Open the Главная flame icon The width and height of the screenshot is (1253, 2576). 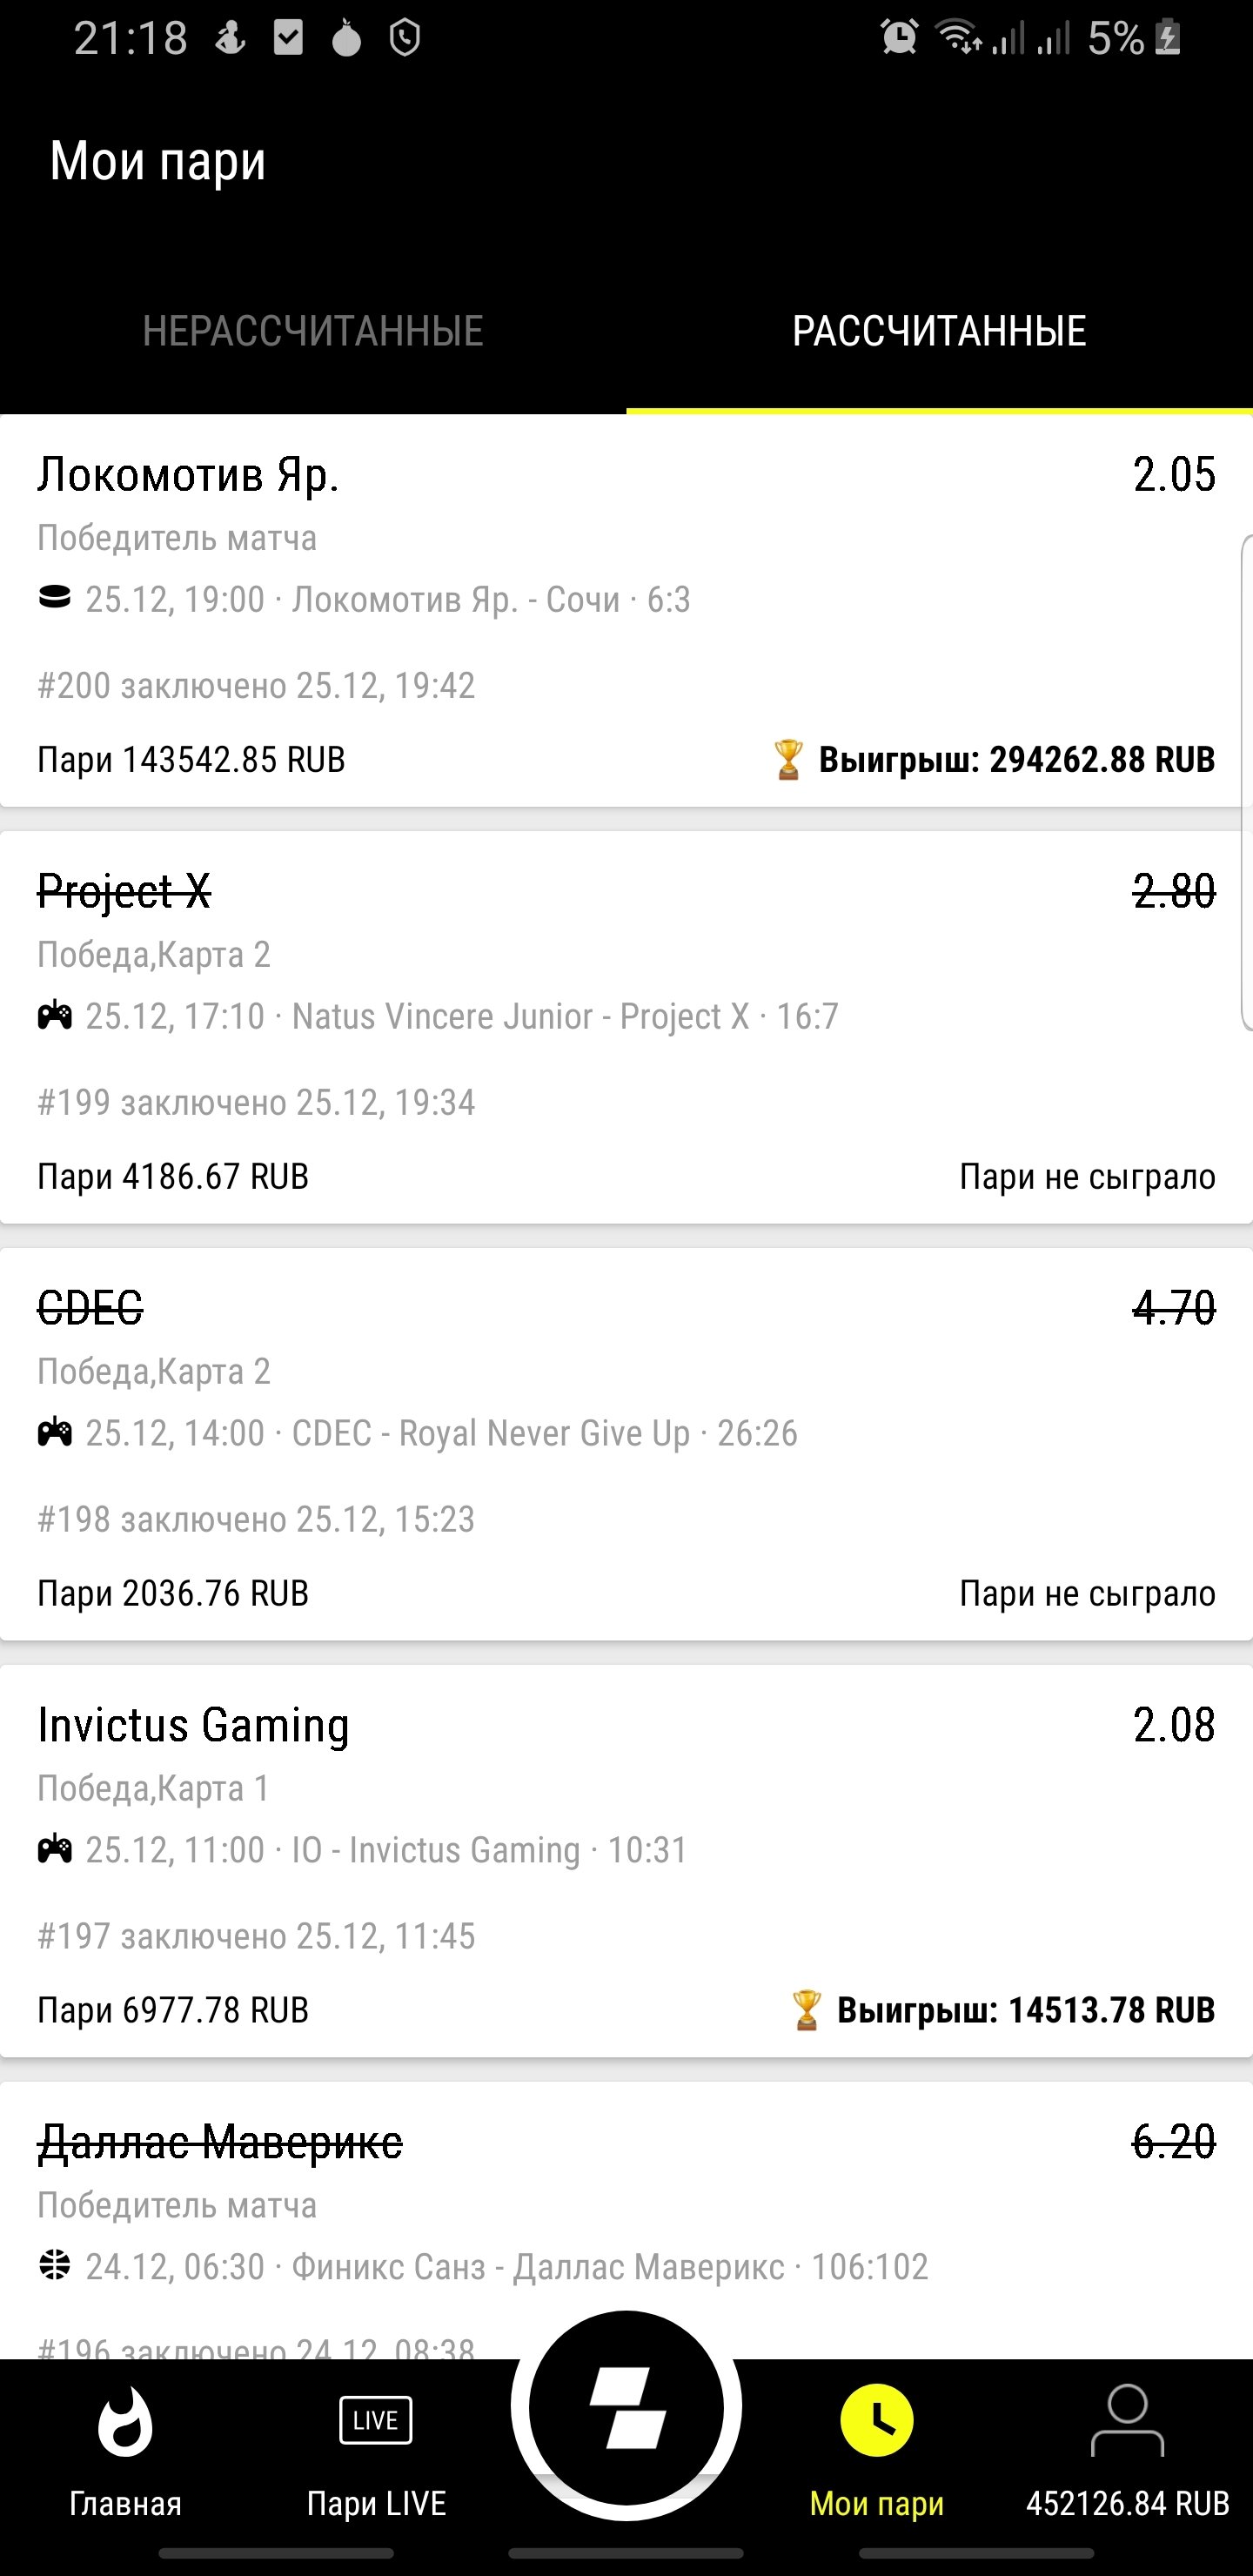(125, 2422)
